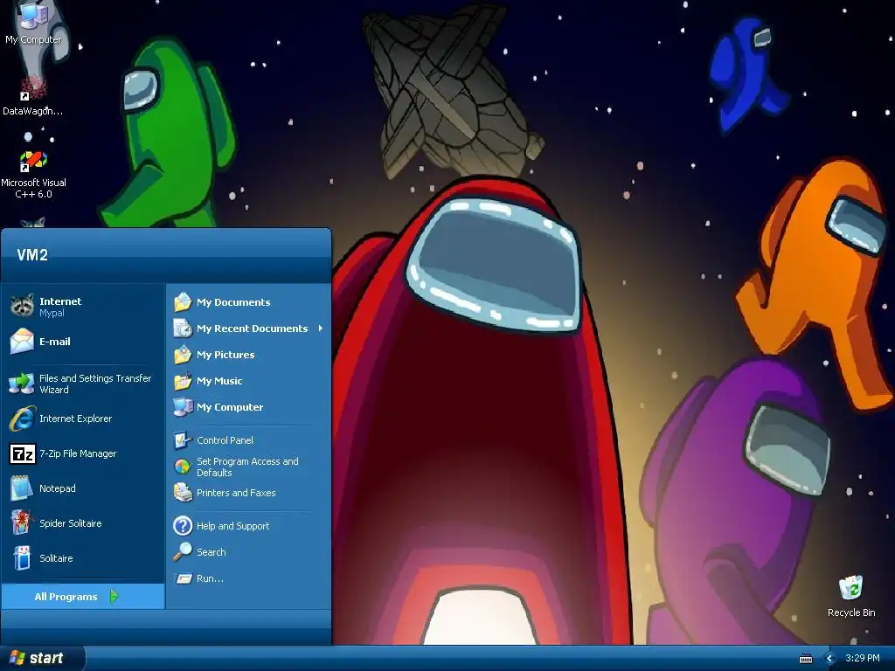Image resolution: width=895 pixels, height=671 pixels.
Task: Click the Help and Support question icon
Action: tap(183, 525)
